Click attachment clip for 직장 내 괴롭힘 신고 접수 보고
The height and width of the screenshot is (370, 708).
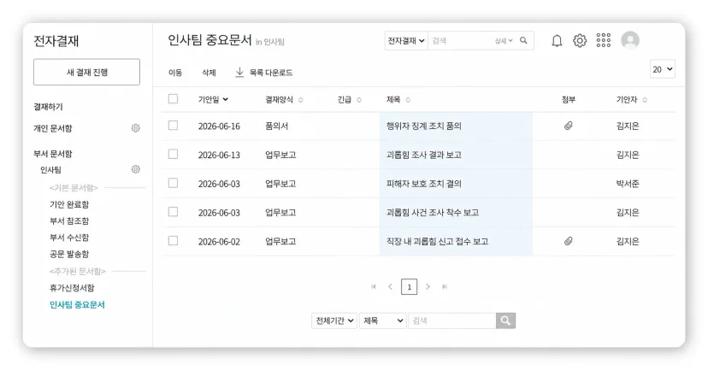(568, 242)
